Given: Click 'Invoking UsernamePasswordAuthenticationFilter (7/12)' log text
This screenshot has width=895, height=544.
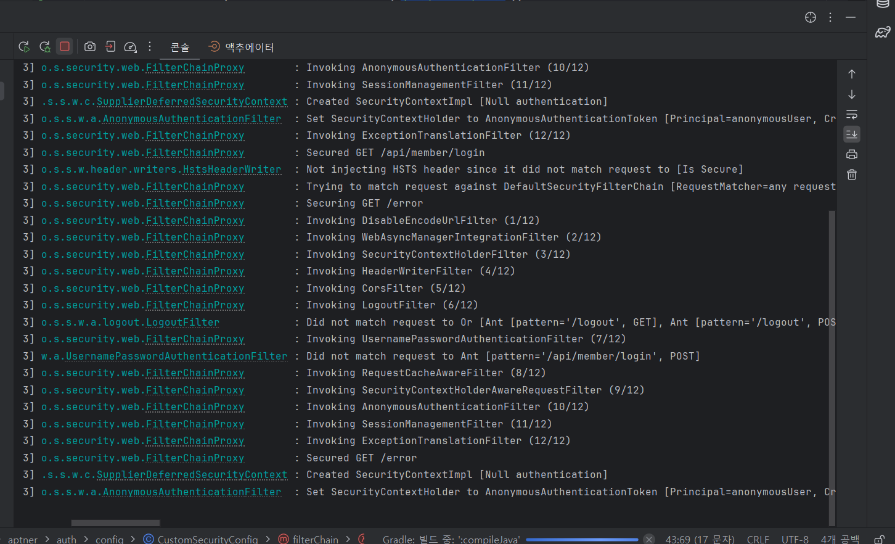Looking at the screenshot, I should click(466, 339).
